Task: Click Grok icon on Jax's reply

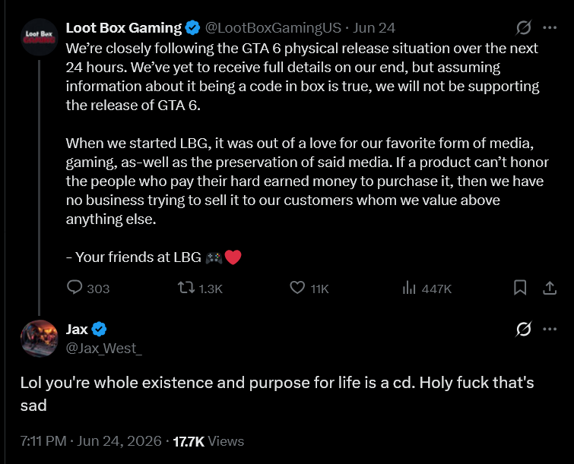Action: point(524,329)
